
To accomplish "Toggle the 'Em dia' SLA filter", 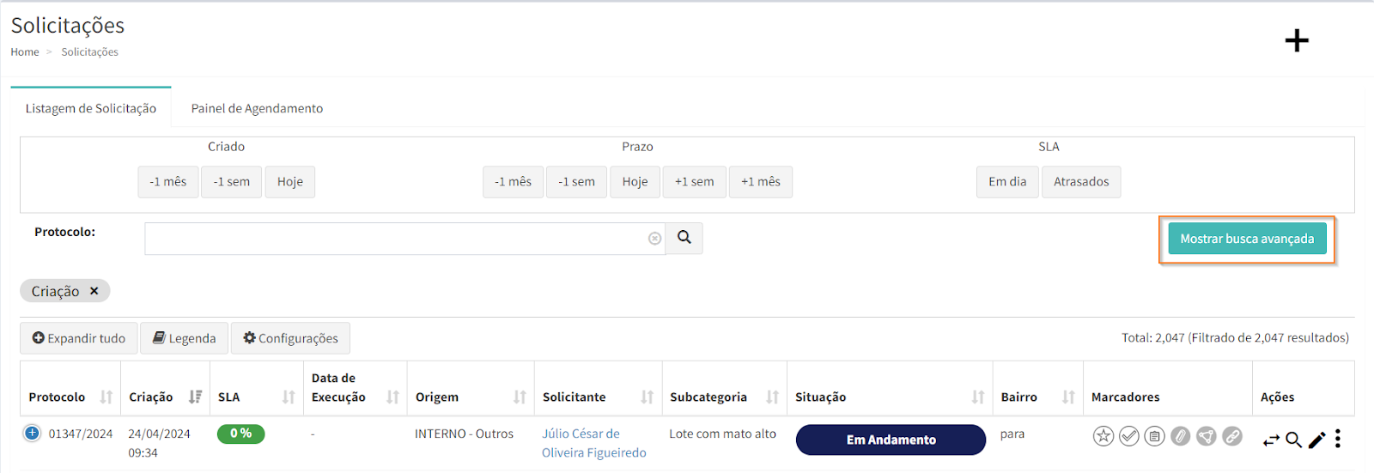I will tap(1006, 182).
